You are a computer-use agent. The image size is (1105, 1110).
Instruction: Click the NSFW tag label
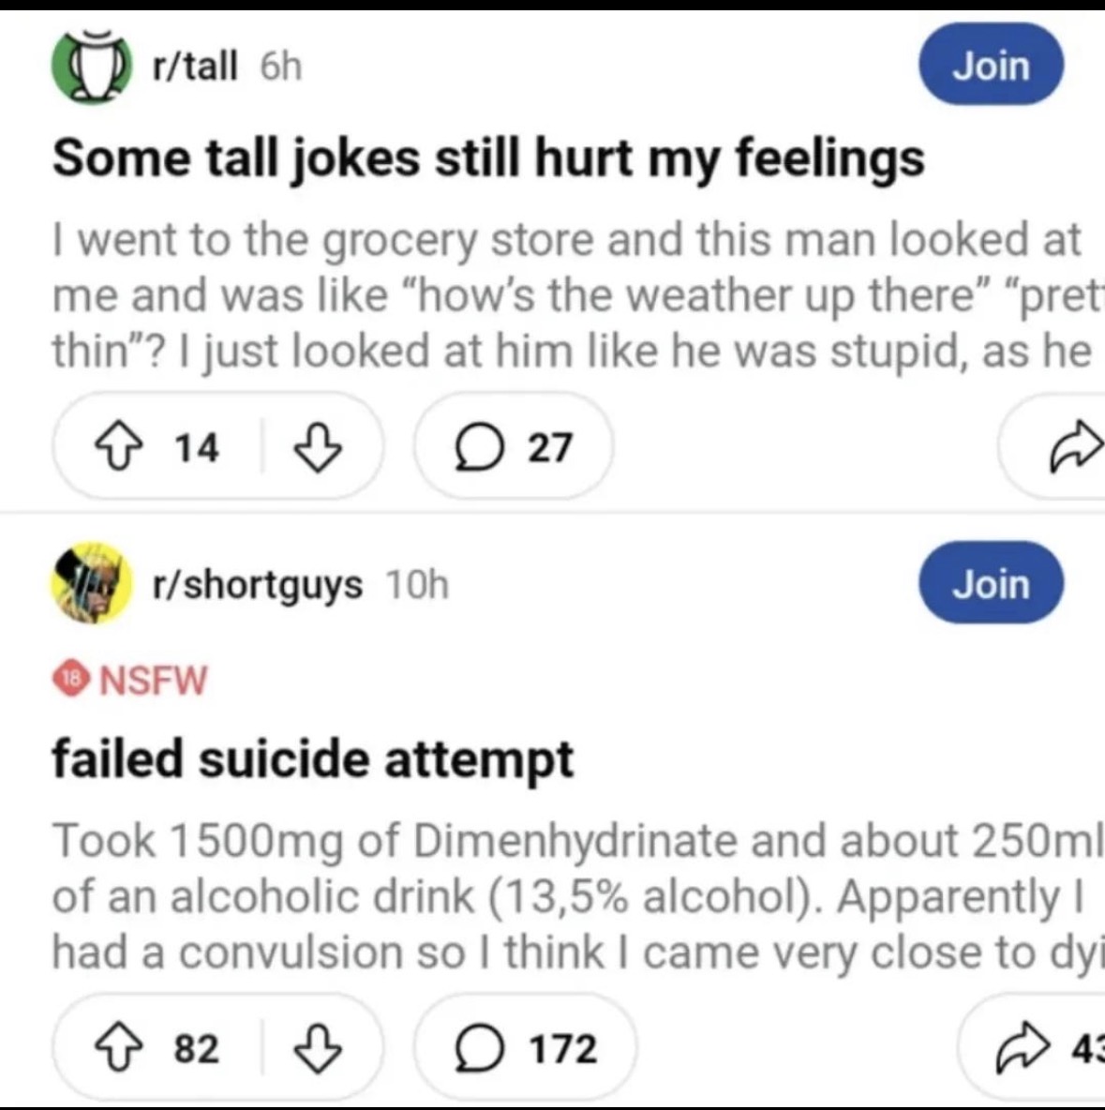click(153, 680)
